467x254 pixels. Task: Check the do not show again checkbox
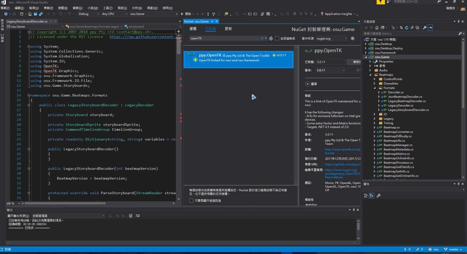coord(191,200)
